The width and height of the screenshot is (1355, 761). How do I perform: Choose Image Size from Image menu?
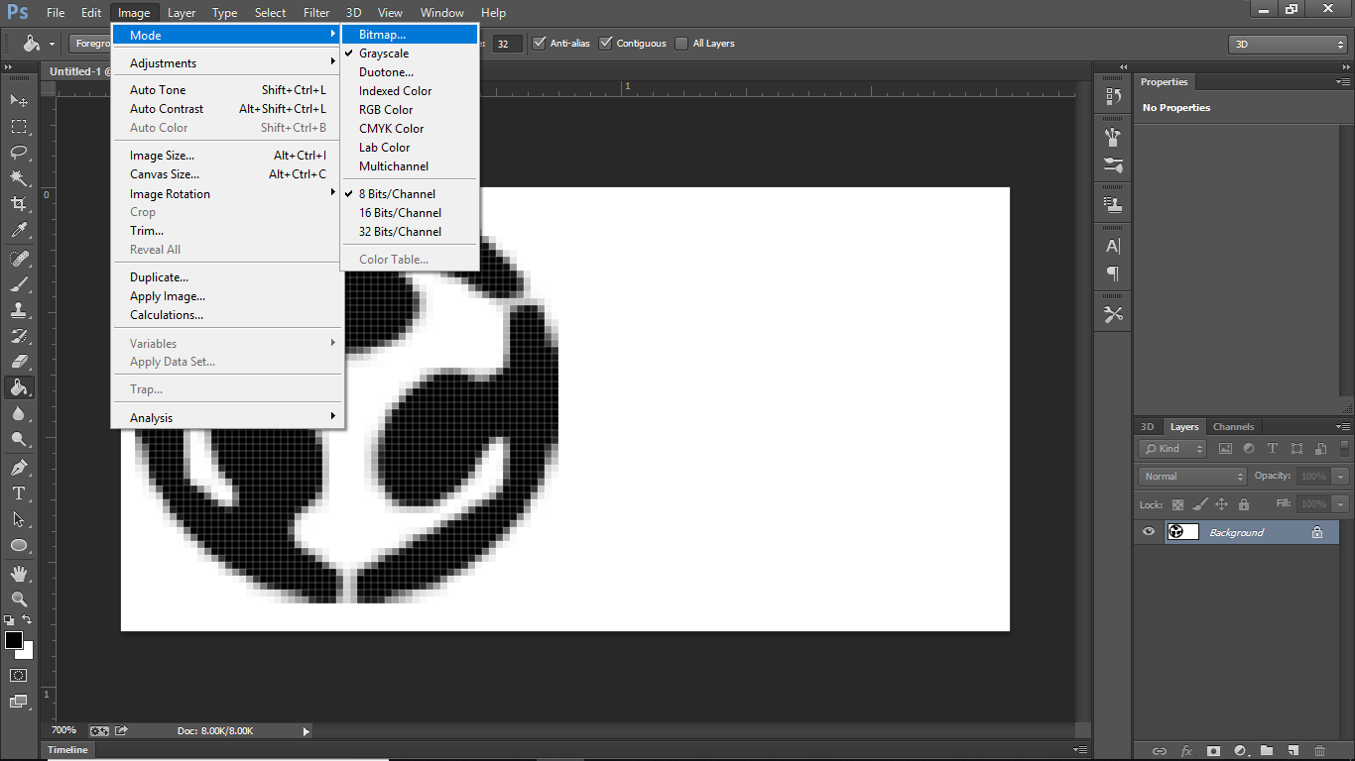pyautogui.click(x=227, y=156)
